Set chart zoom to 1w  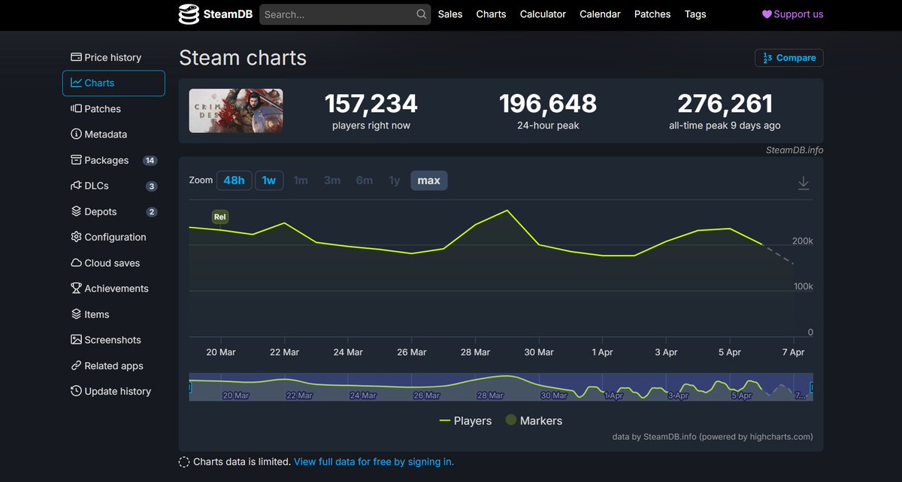[x=269, y=180]
